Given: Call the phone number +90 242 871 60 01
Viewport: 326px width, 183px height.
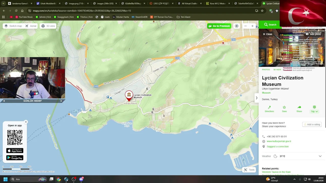Looking at the screenshot, I should [x=277, y=136].
